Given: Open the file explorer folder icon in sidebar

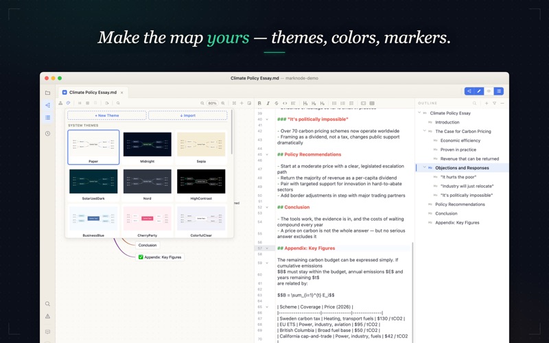Looking at the screenshot, I should coord(47,93).
